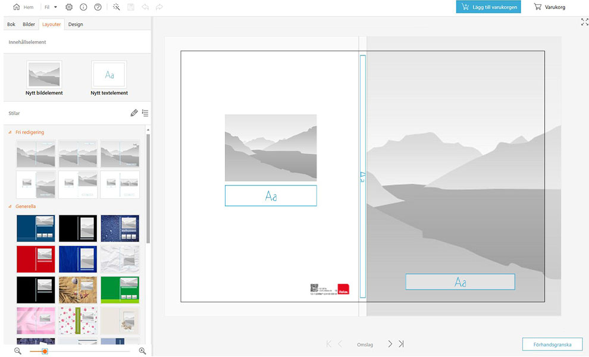This screenshot has width=589, height=357.
Task: Click the Lägg till varukorgen button
Action: tap(488, 7)
